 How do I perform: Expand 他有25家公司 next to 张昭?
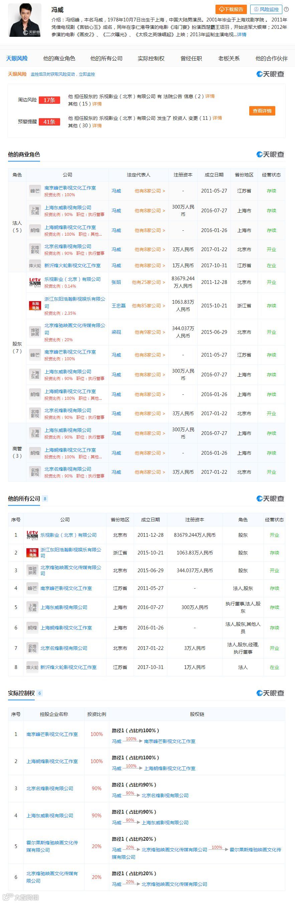click(148, 282)
